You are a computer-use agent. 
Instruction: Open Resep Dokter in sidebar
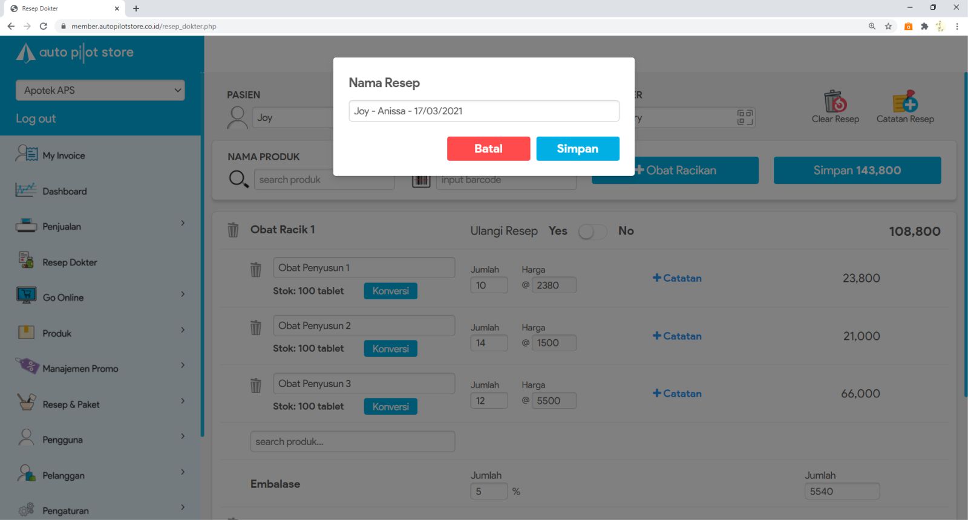click(x=70, y=262)
